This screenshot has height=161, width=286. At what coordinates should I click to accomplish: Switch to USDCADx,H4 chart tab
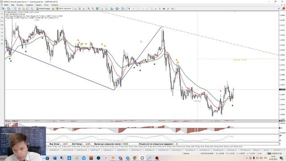point(68,150)
